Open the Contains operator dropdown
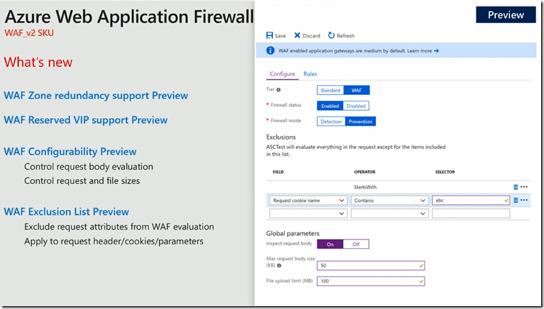 389,200
